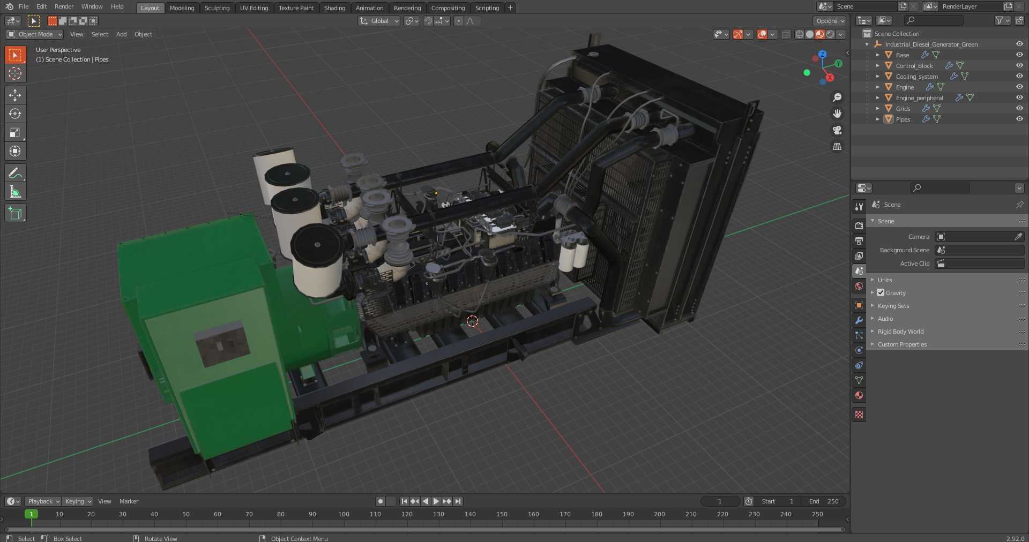Screen dimensions: 1029x542
Task: Toggle auto keying record button
Action: pyautogui.click(x=381, y=501)
